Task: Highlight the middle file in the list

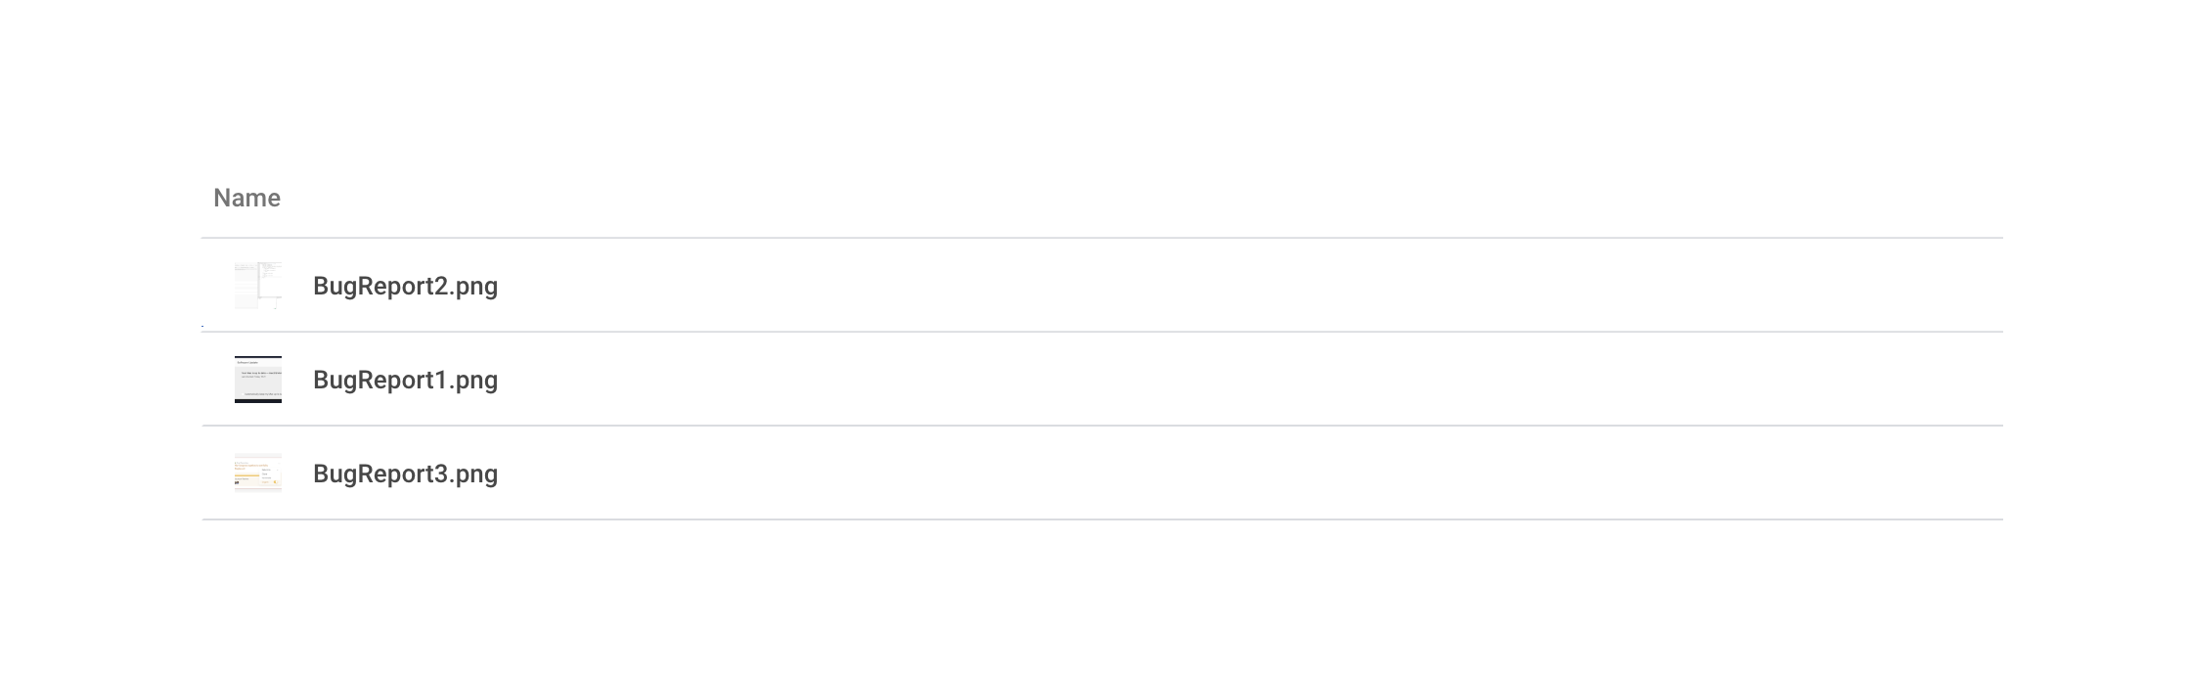Action: [x=405, y=380]
